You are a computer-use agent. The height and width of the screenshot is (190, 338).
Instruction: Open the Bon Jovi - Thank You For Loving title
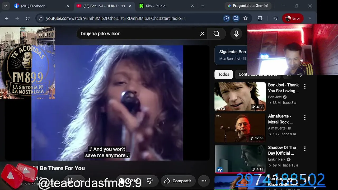click(284, 88)
